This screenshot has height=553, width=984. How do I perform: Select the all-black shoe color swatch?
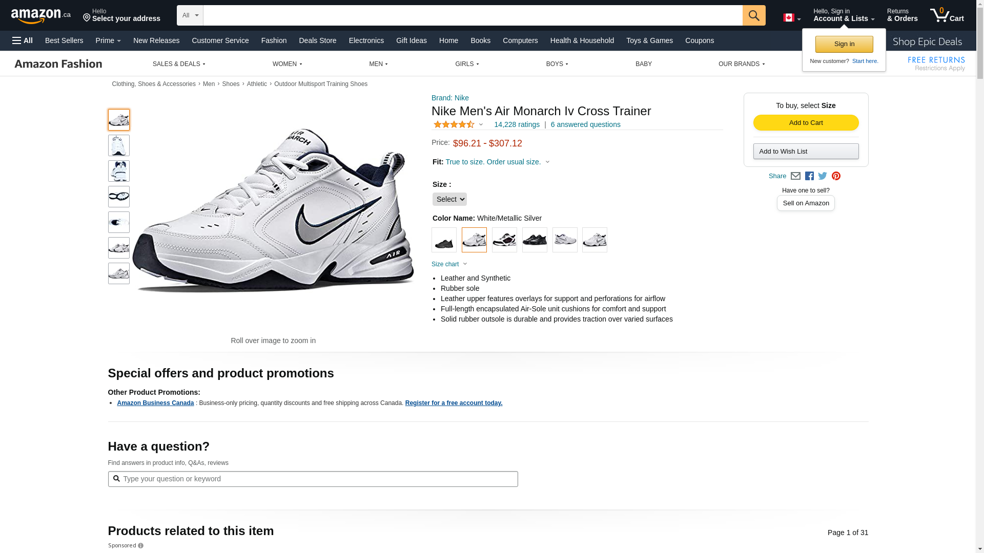[444, 240]
